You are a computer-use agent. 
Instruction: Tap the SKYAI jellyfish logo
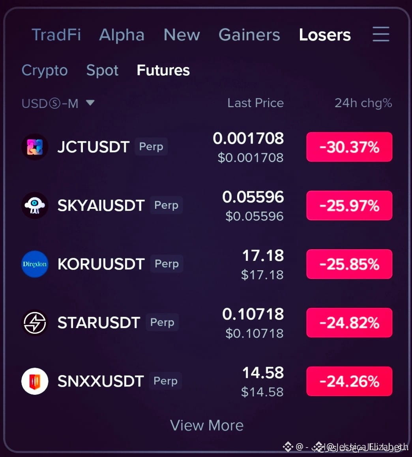coord(35,205)
